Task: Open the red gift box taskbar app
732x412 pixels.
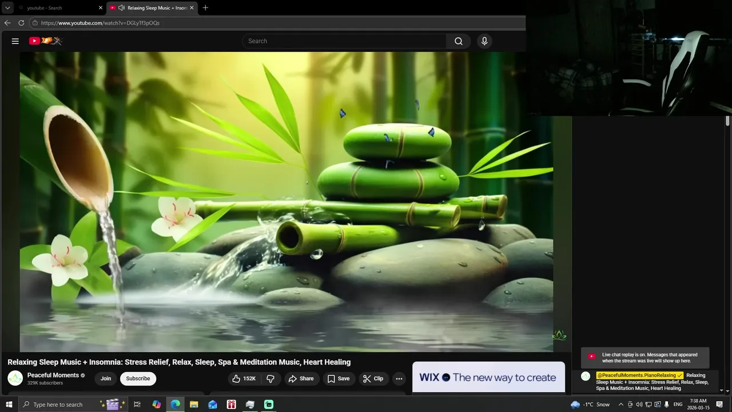Action: (231, 405)
